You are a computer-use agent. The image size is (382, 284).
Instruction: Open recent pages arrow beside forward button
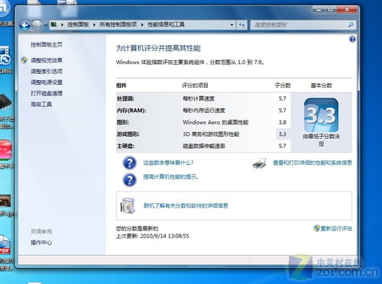pos(46,25)
